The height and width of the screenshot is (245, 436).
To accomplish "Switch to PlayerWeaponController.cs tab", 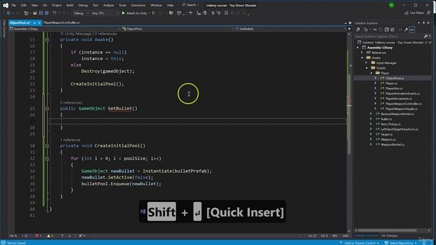I will tap(61, 22).
